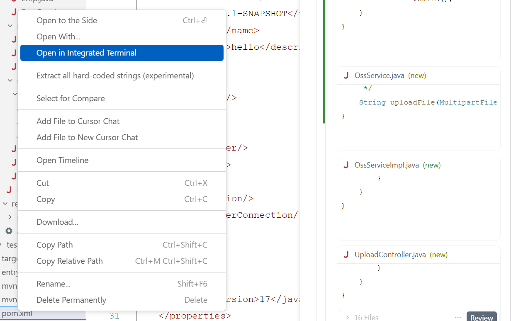Select Rename... from the context menu
Image resolution: width=511 pixels, height=321 pixels.
click(122, 284)
